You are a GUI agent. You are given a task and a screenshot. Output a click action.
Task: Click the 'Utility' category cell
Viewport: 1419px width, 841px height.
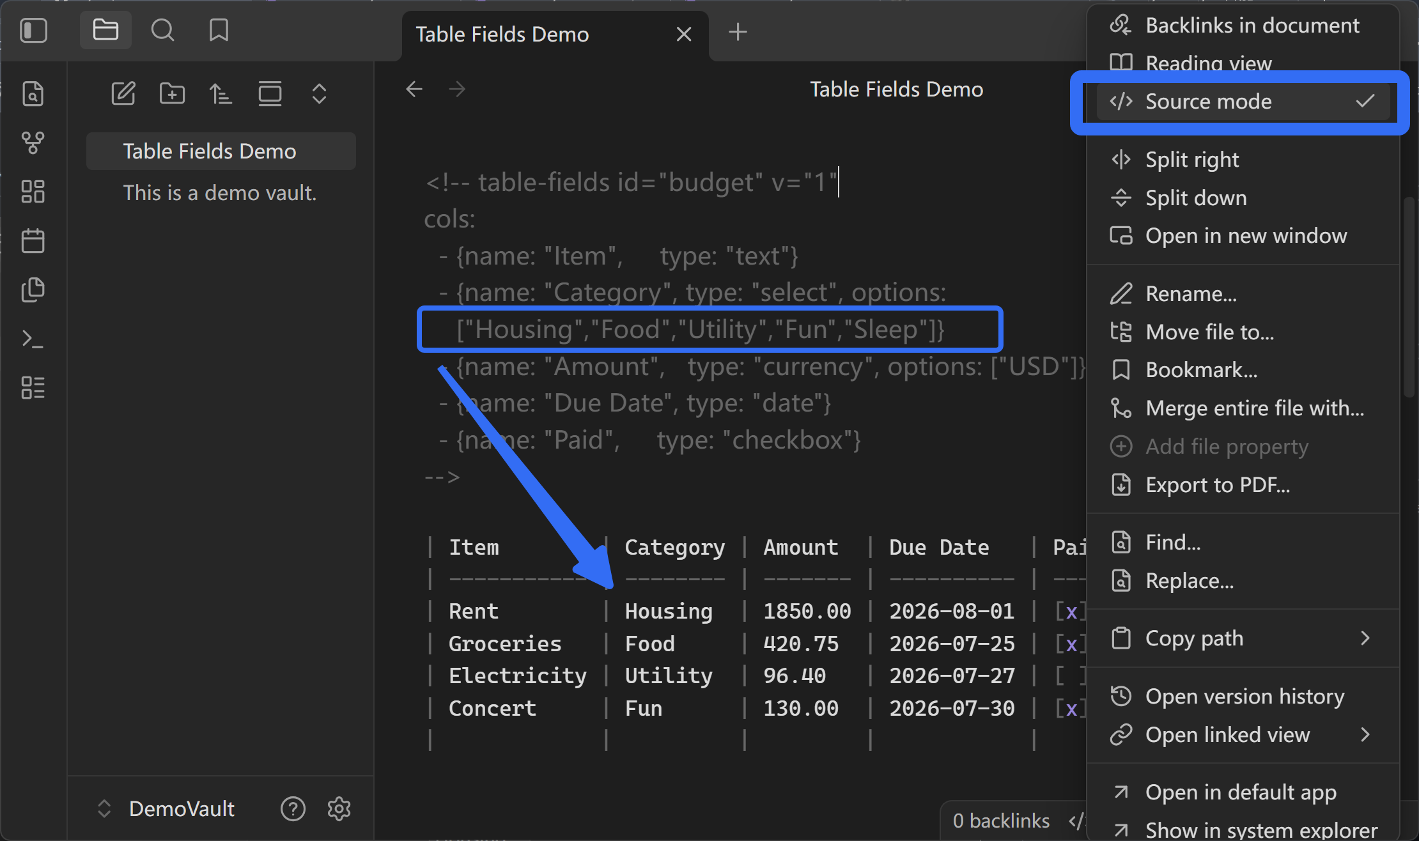click(669, 676)
